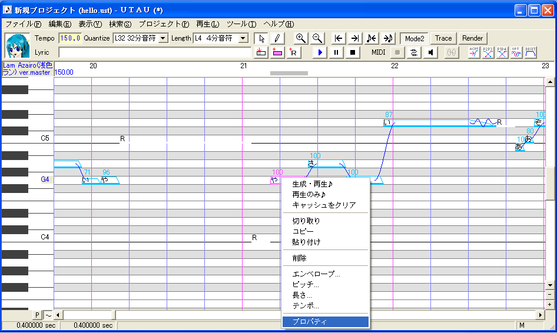
Task: Jump to end with right arrow bar icon
Action: pyautogui.click(x=354, y=38)
